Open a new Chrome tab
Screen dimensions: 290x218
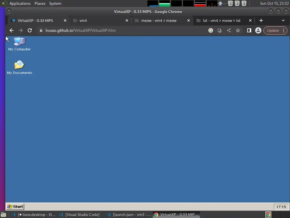(261, 20)
